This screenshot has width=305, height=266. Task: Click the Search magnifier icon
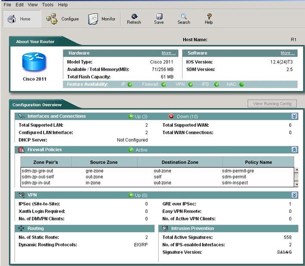(x=184, y=16)
